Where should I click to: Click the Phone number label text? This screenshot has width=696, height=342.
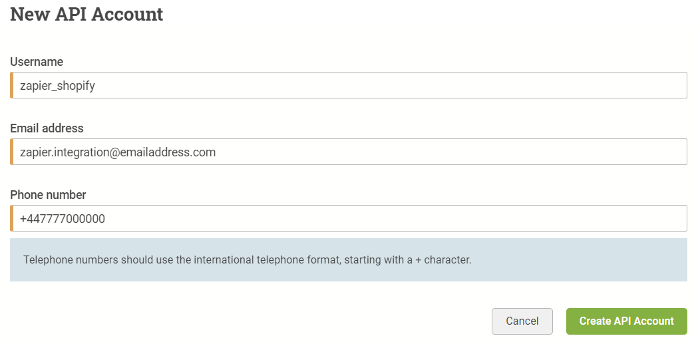[x=48, y=195]
